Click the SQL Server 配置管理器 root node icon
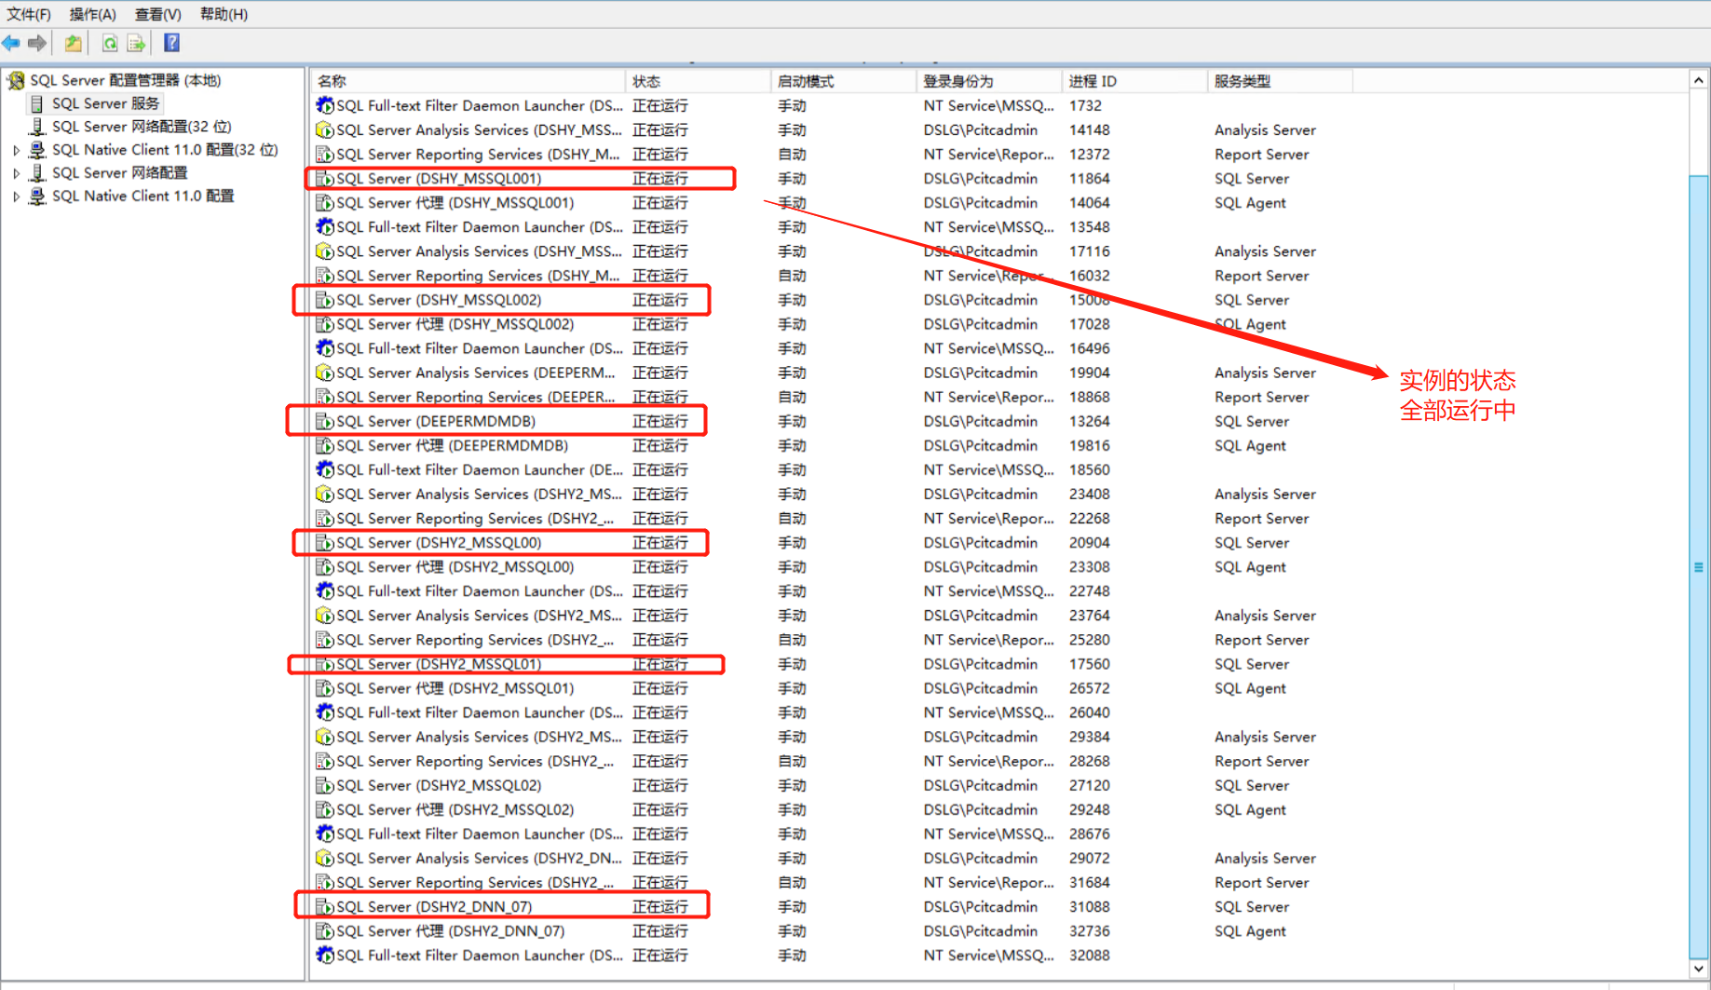The width and height of the screenshot is (1711, 990). [16, 81]
